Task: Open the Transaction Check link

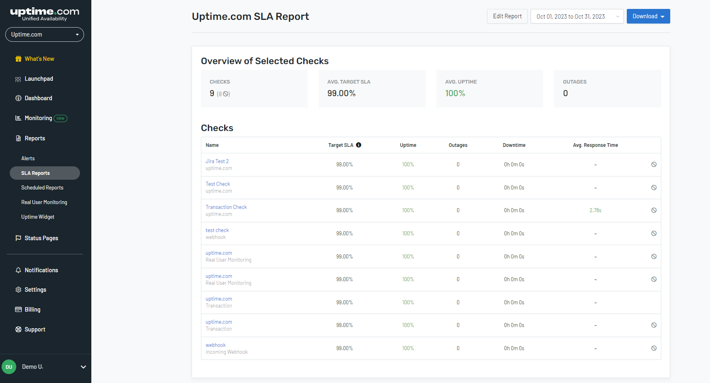Action: coord(226,207)
